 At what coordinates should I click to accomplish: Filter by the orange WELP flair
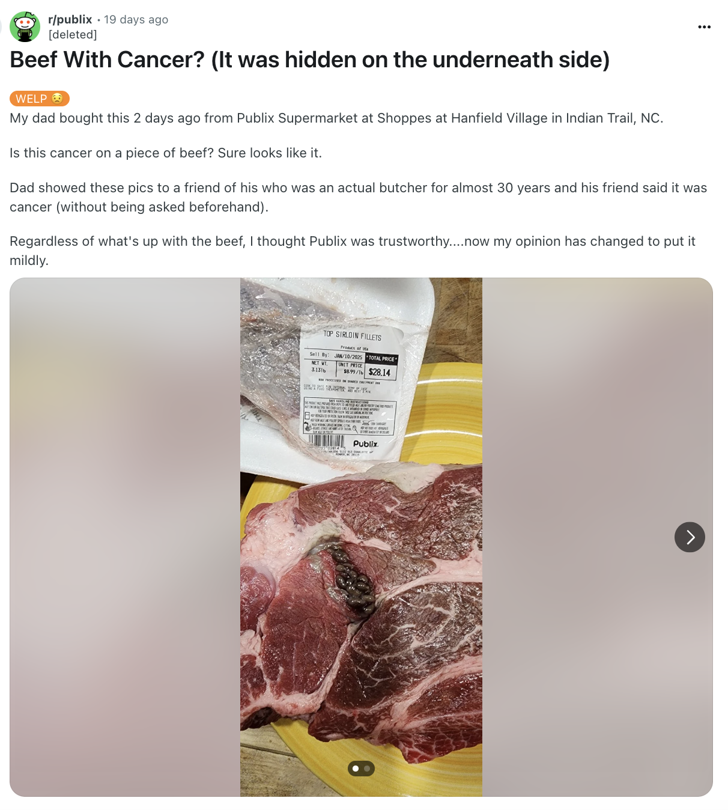pyautogui.click(x=40, y=99)
